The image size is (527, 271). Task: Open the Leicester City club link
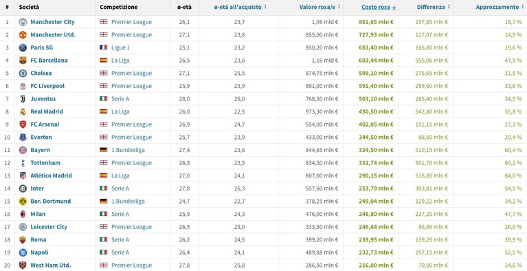(x=49, y=226)
